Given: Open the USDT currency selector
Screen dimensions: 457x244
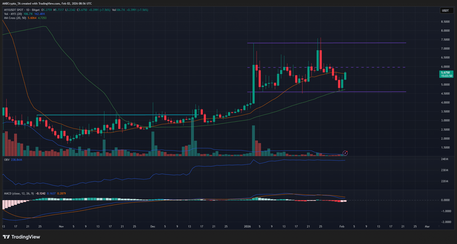Looking at the screenshot, I should pos(445,11).
